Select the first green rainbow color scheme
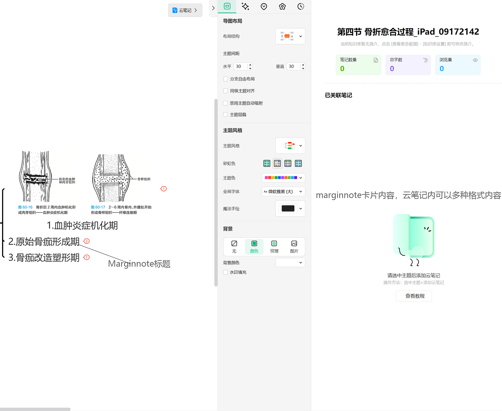Viewport: 502px width, 411px height. click(267, 163)
